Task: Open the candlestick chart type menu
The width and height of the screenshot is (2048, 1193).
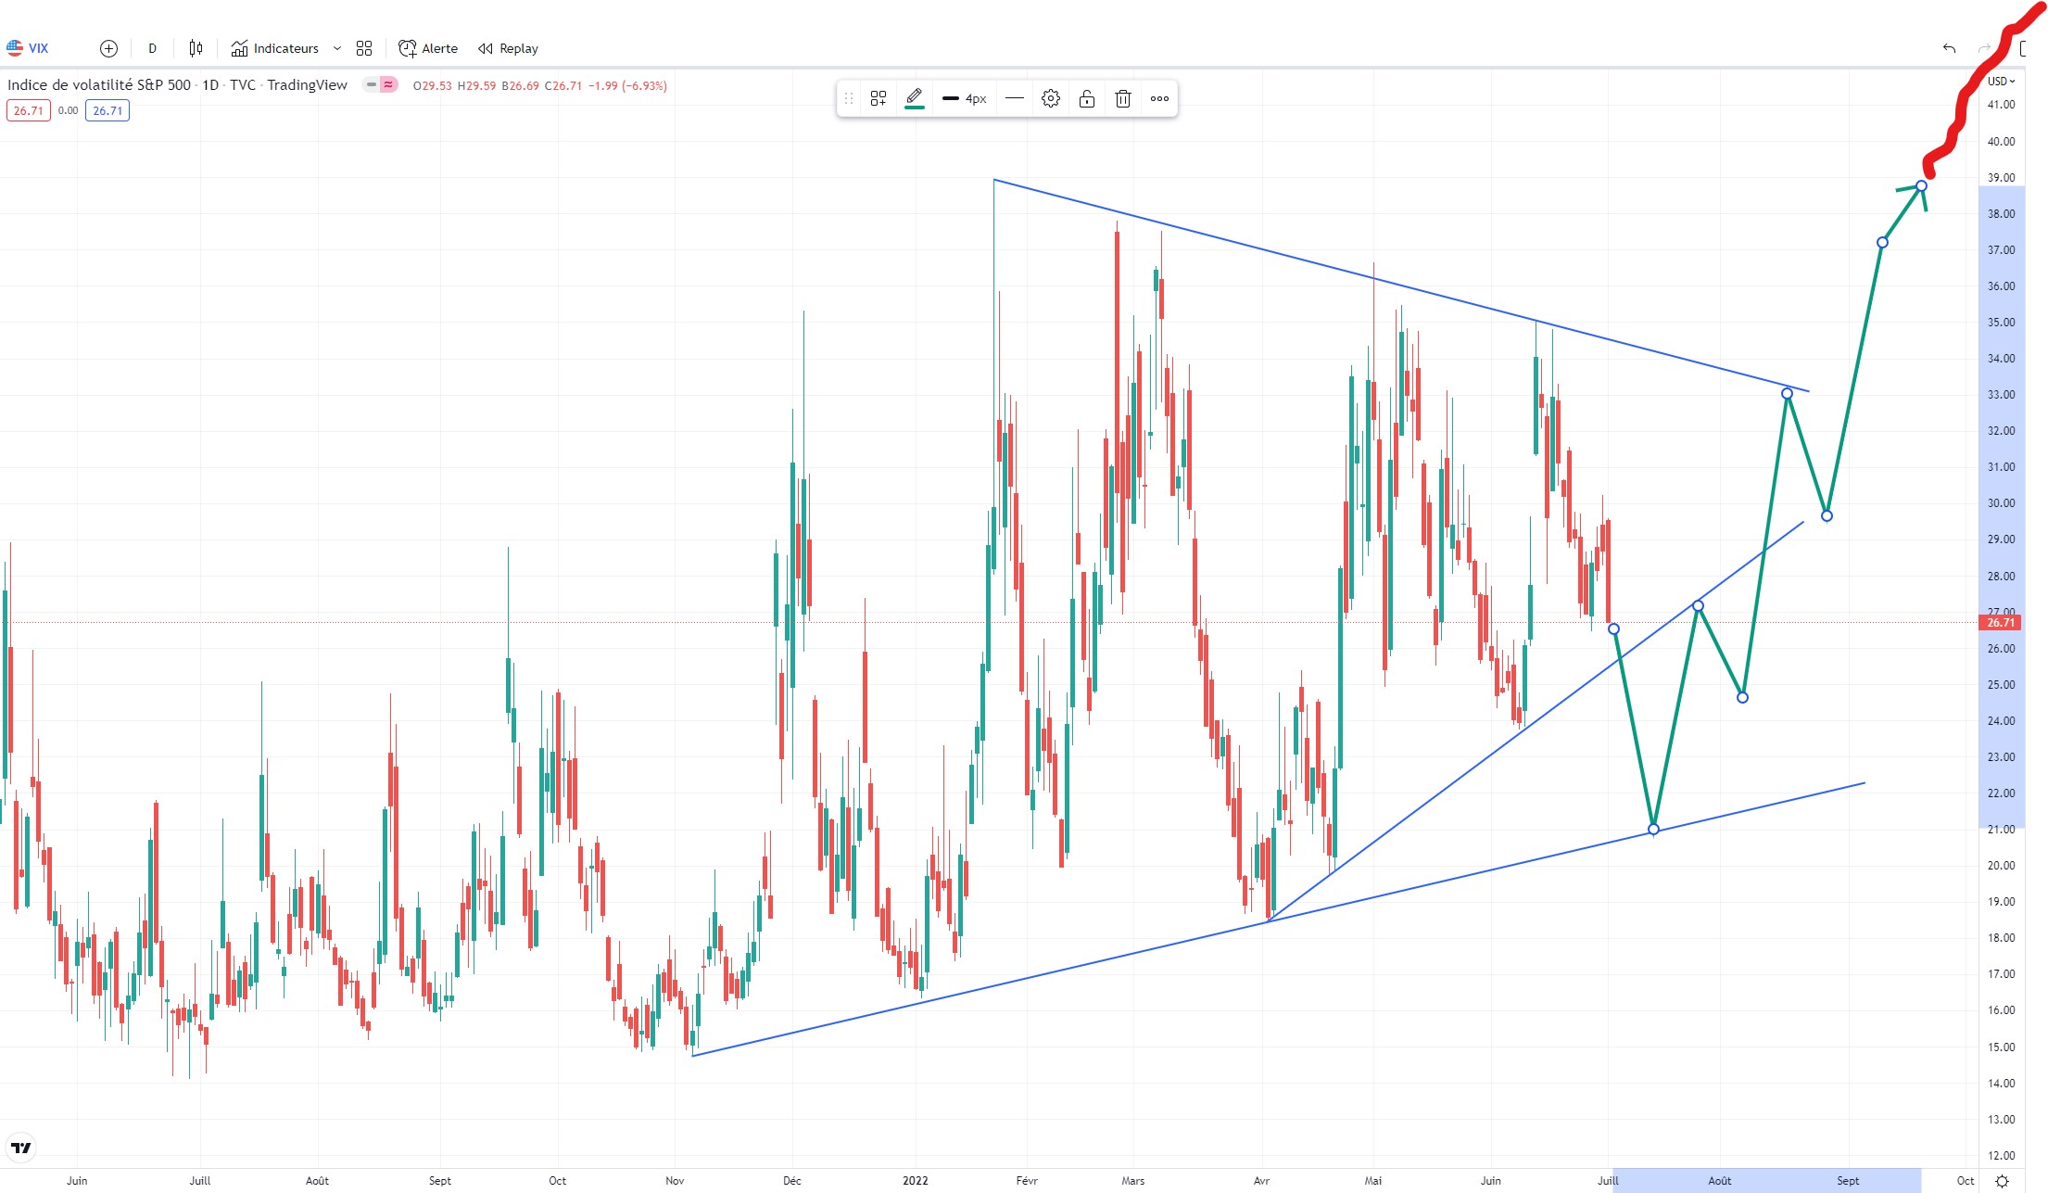Action: [196, 48]
